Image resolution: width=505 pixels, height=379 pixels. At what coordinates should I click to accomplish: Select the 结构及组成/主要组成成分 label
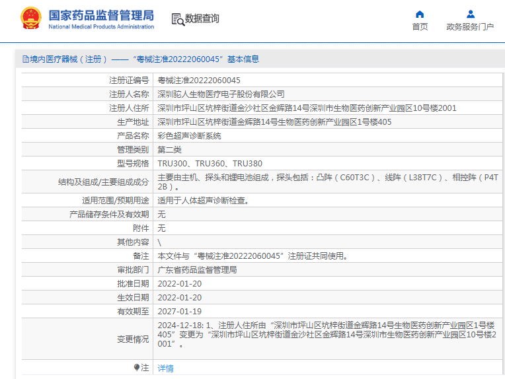(x=103, y=182)
